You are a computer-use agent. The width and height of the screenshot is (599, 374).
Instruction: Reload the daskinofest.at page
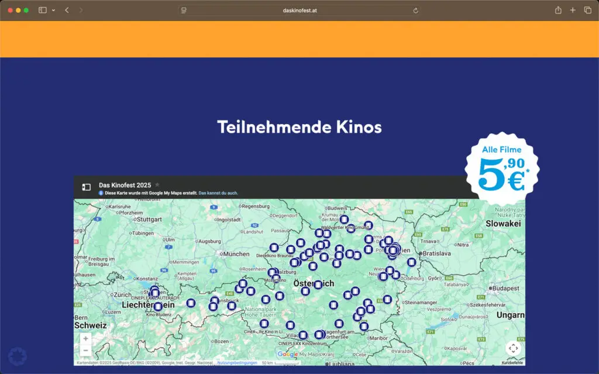click(415, 10)
